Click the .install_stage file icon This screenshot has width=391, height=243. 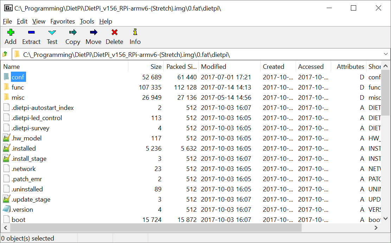6,158
